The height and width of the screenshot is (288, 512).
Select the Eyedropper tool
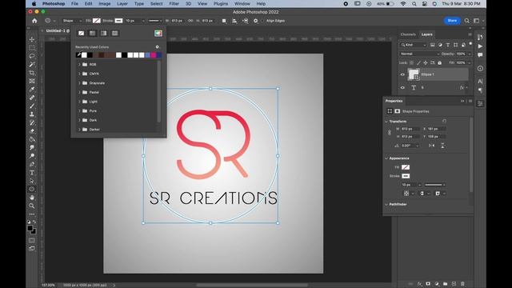point(32,89)
